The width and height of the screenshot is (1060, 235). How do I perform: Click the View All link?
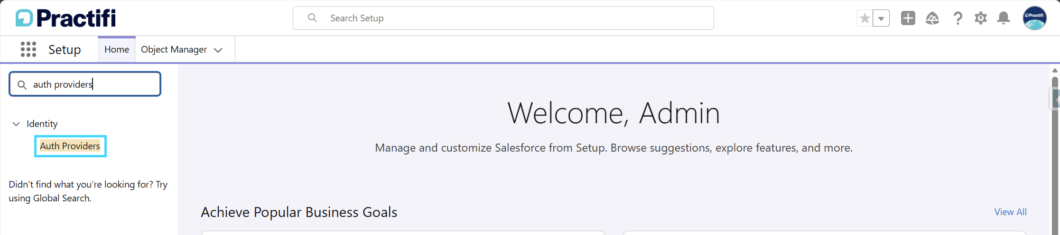[1010, 212]
